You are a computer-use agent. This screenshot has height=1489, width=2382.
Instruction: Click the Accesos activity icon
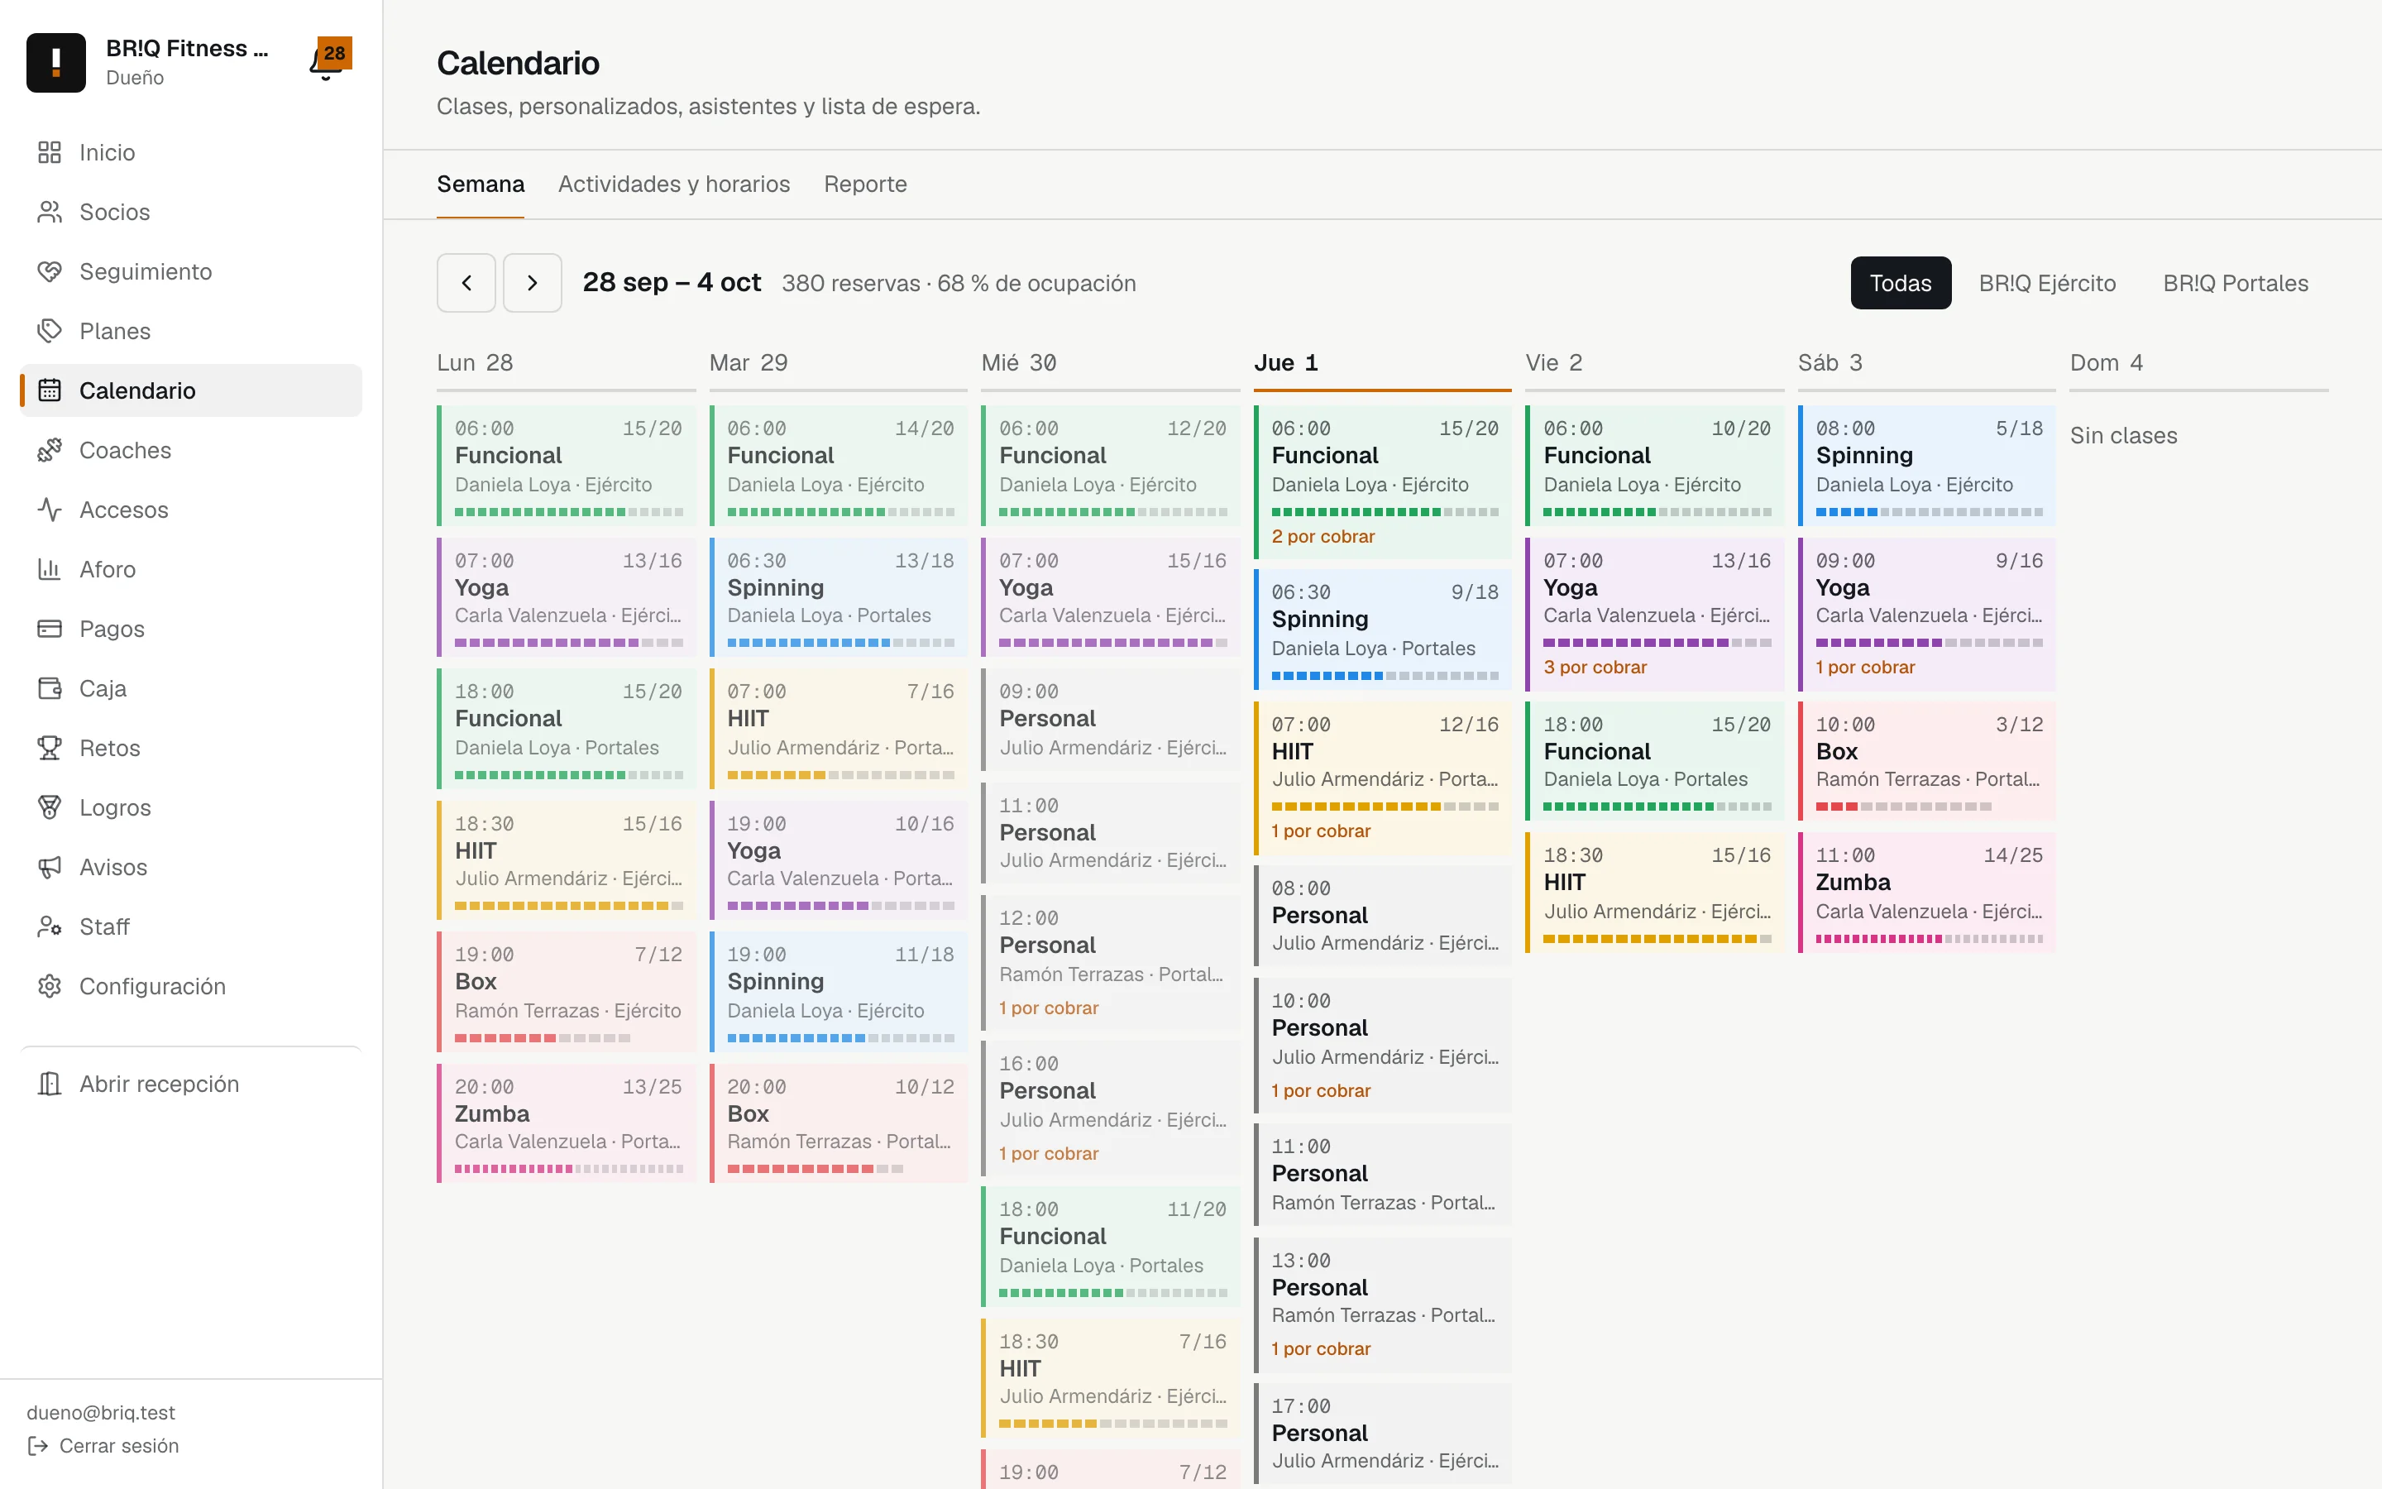tap(50, 510)
